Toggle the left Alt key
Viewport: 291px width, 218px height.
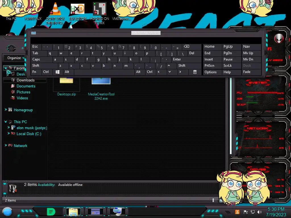(68, 72)
